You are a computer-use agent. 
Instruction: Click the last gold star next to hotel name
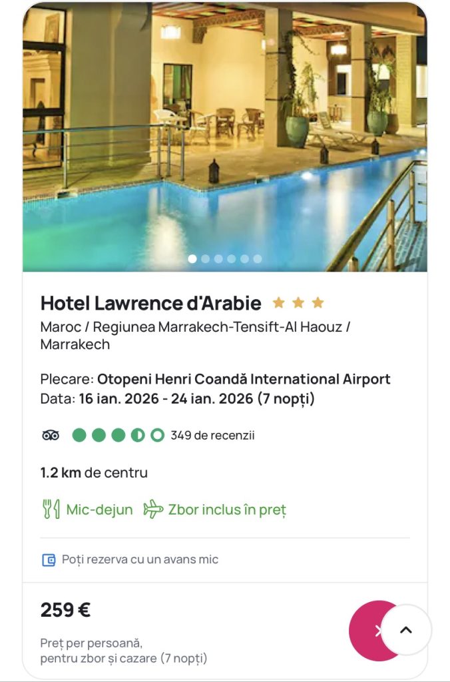point(318,303)
